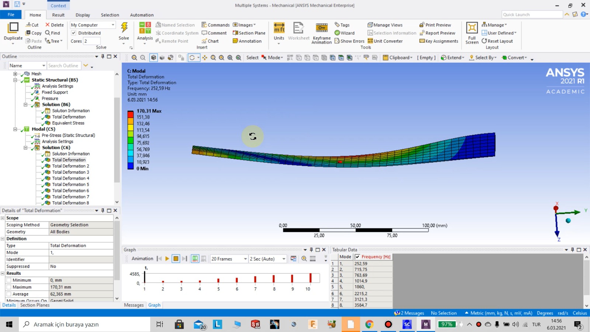This screenshot has width=590, height=332.
Task: Select Equivalent Stress in outline
Action: 68,123
